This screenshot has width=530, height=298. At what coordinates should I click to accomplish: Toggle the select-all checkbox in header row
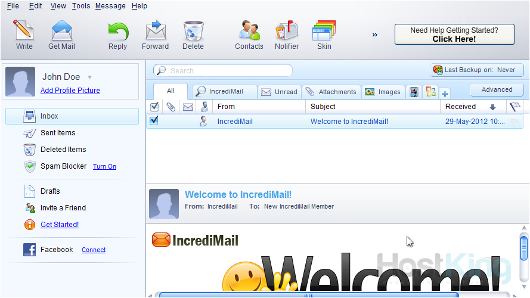pyautogui.click(x=154, y=107)
